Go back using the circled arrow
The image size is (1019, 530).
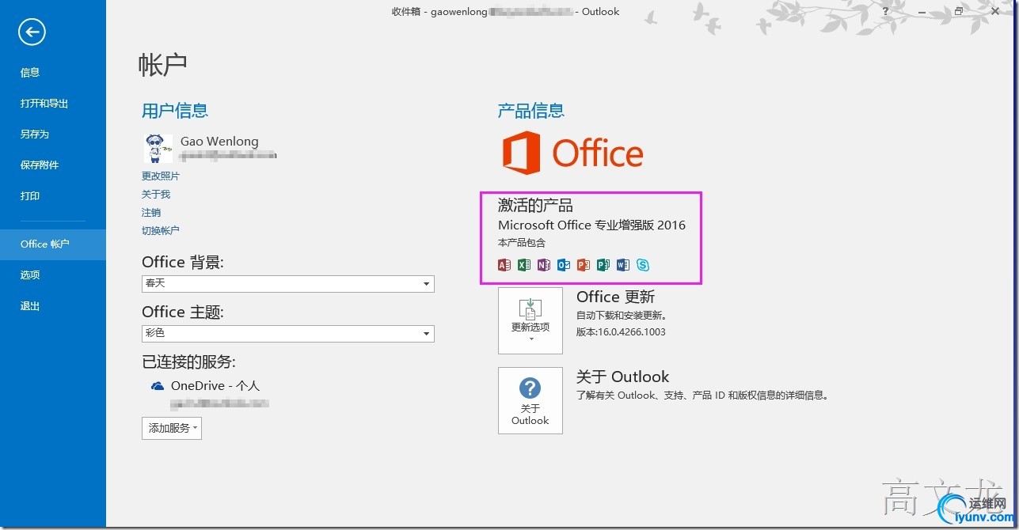point(32,32)
